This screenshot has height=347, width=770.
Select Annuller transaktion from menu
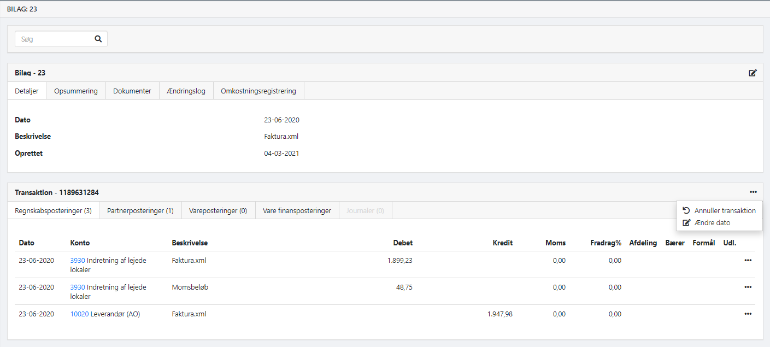tap(725, 210)
